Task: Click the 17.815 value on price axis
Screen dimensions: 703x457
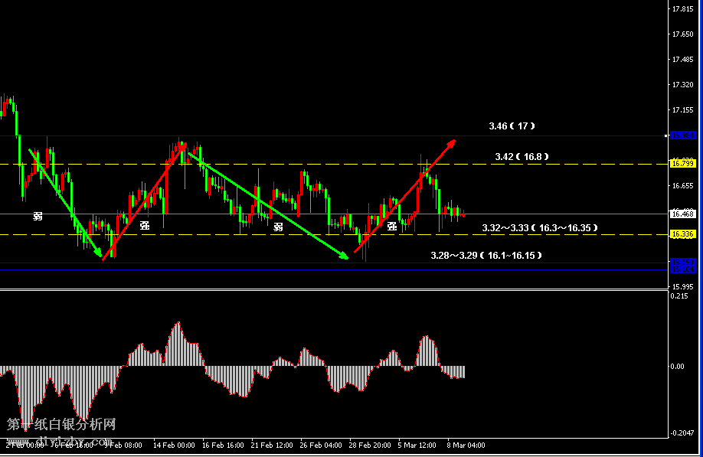Action: (x=682, y=10)
